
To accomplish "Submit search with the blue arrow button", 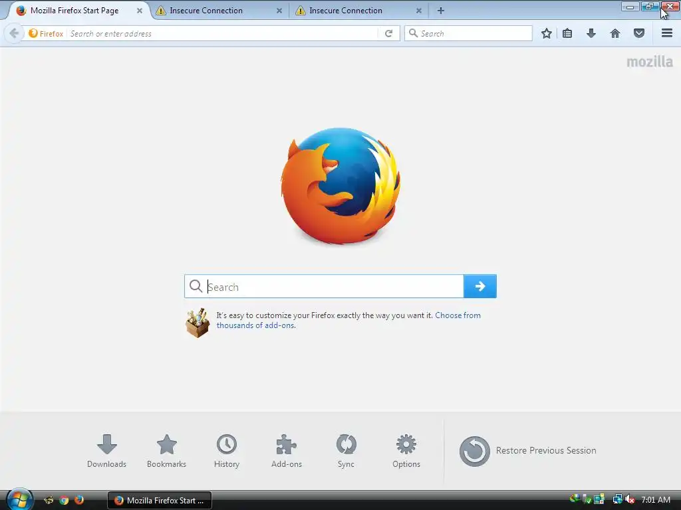I will (x=480, y=286).
